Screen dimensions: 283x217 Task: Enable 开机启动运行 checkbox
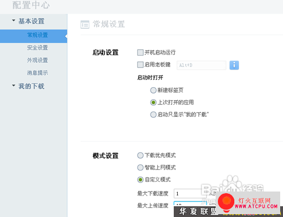pos(140,53)
